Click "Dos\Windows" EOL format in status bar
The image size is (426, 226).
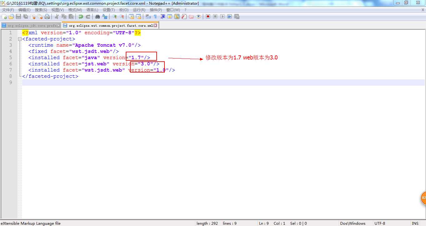[353, 223]
